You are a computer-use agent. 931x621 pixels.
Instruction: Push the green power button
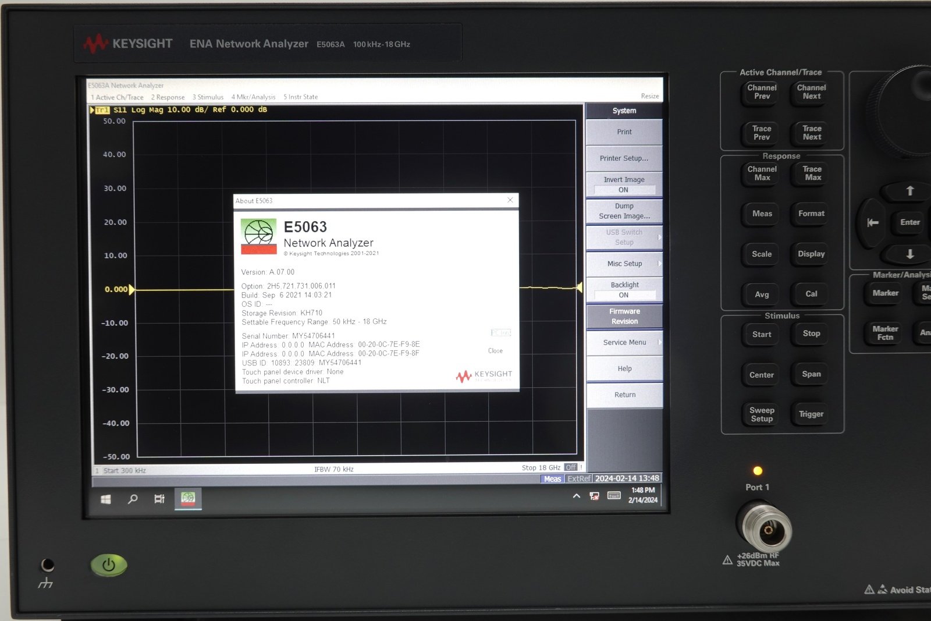[109, 565]
